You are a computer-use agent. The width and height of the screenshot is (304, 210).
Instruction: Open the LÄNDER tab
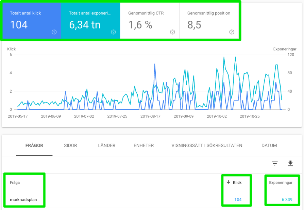click(x=106, y=145)
